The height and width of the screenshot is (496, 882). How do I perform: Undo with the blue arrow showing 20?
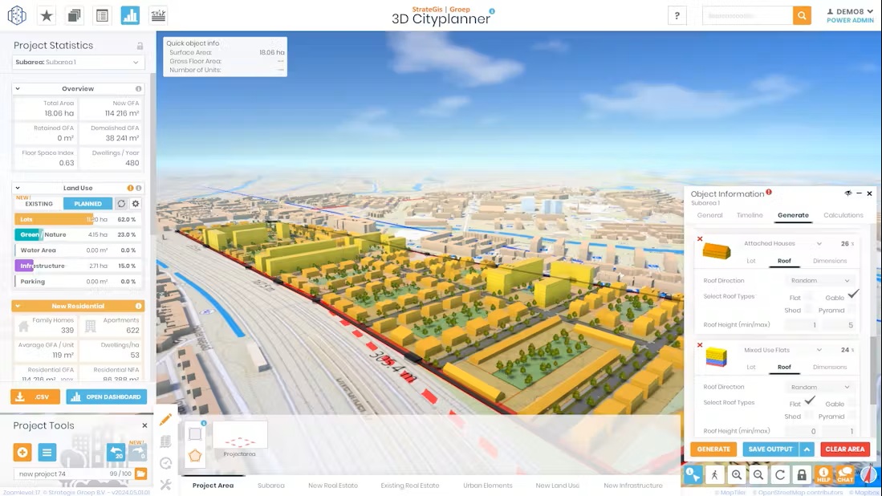coord(116,452)
